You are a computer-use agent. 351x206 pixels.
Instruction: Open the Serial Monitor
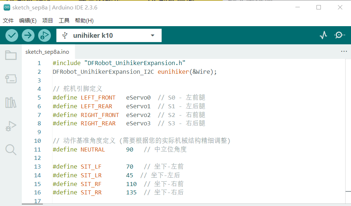339,35
